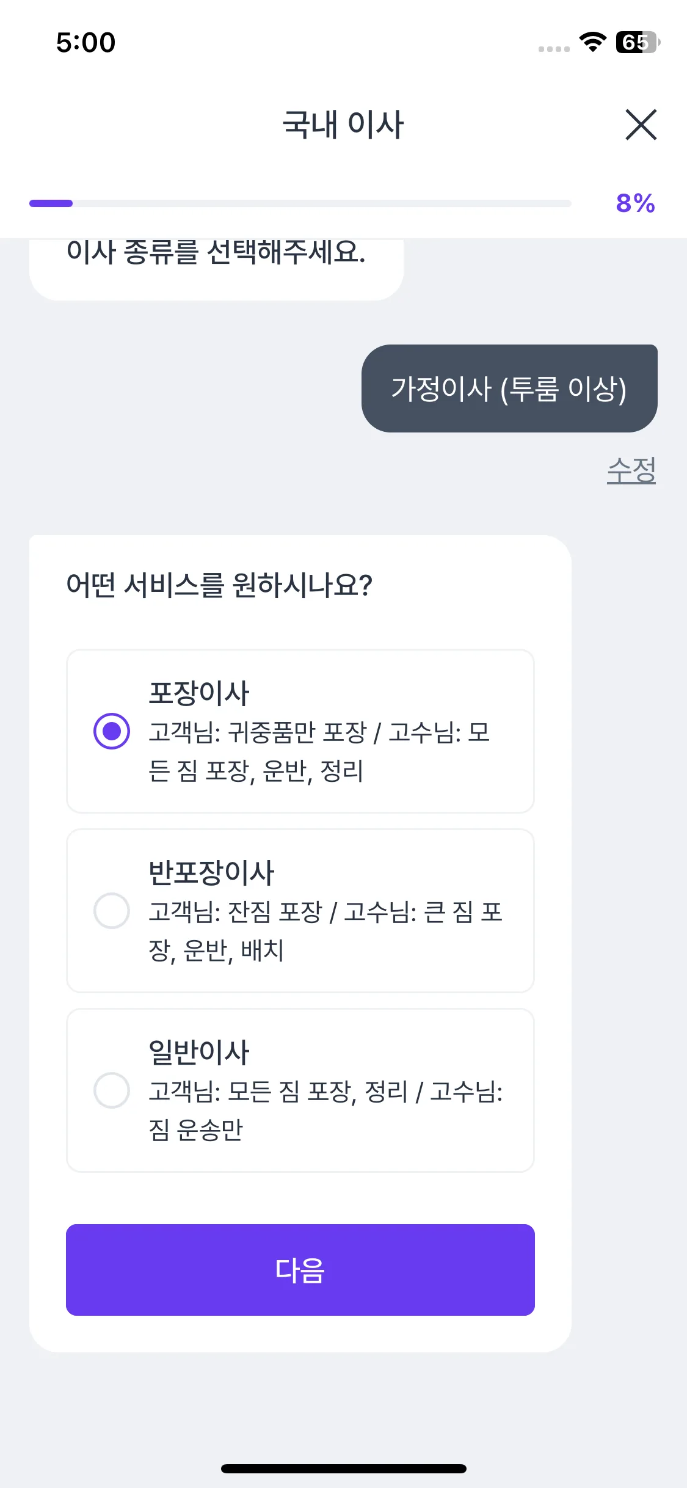
Task: Select the 포장이사 radio button
Action: pos(112,731)
